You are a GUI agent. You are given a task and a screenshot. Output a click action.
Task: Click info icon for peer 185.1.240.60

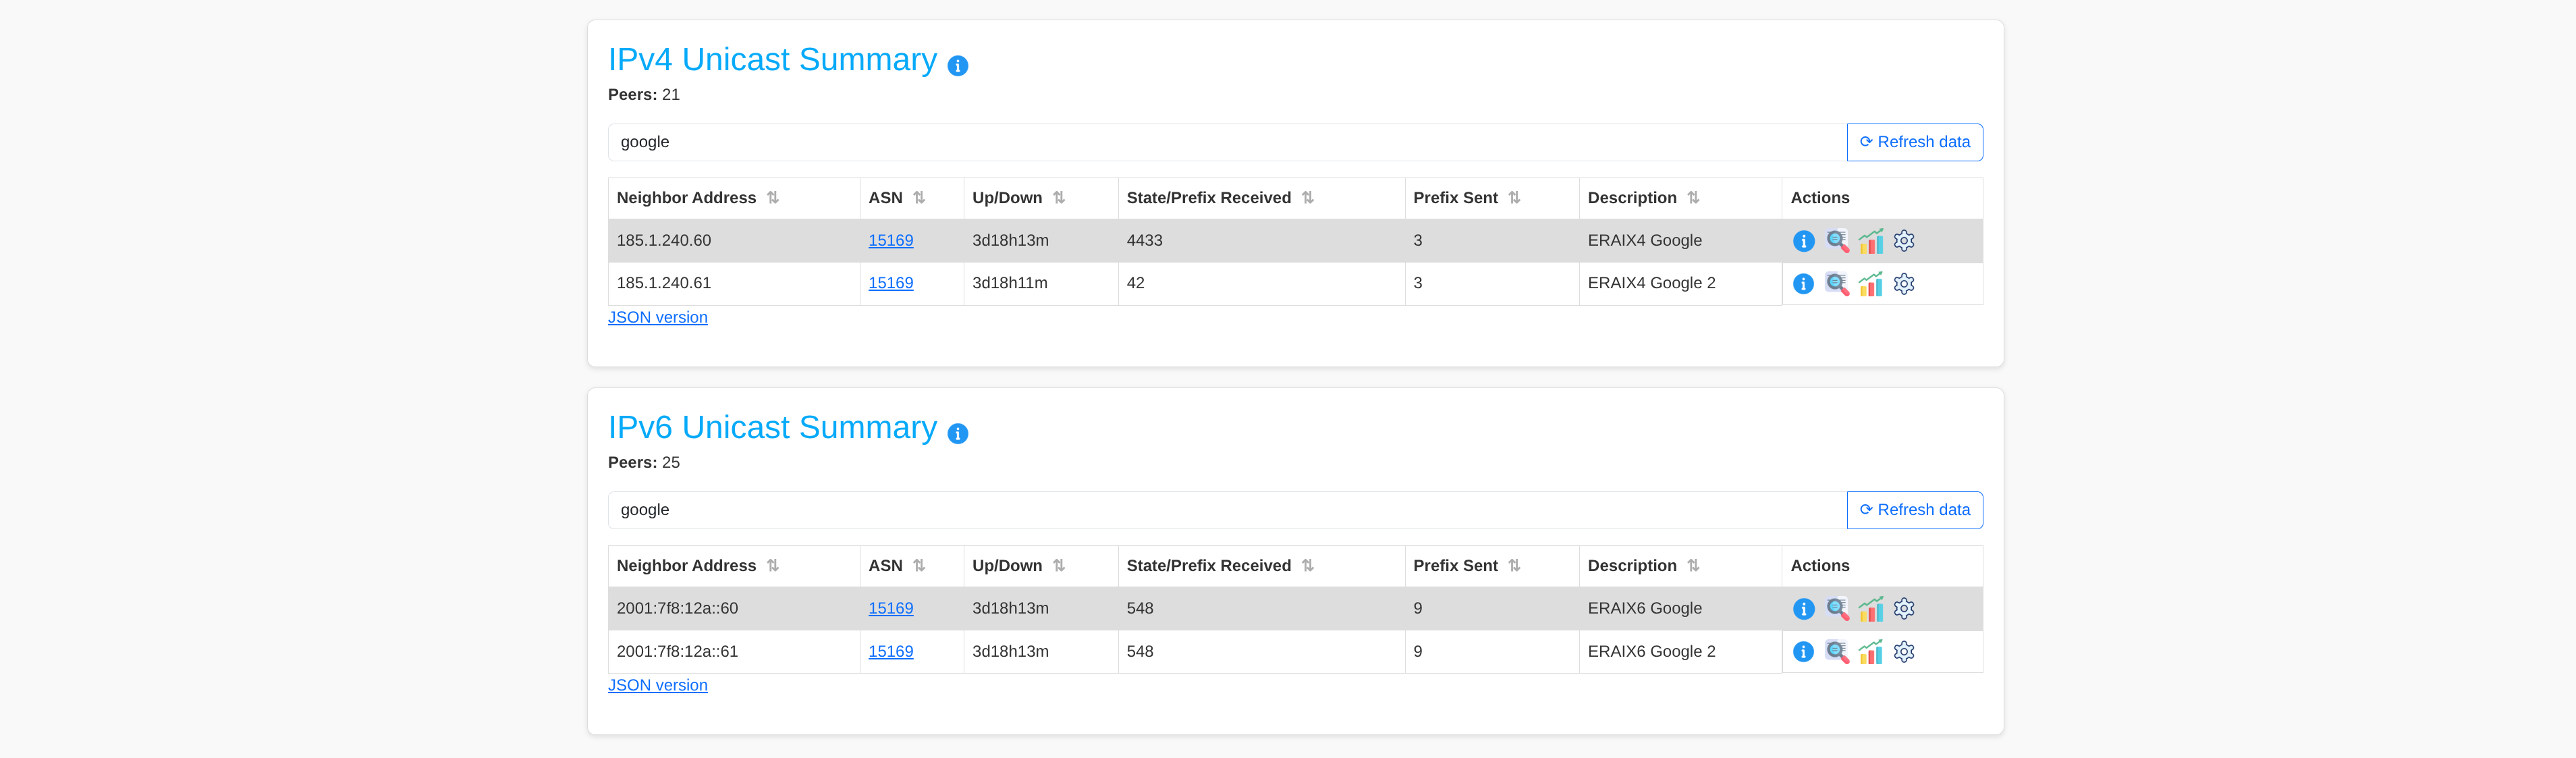point(1803,241)
